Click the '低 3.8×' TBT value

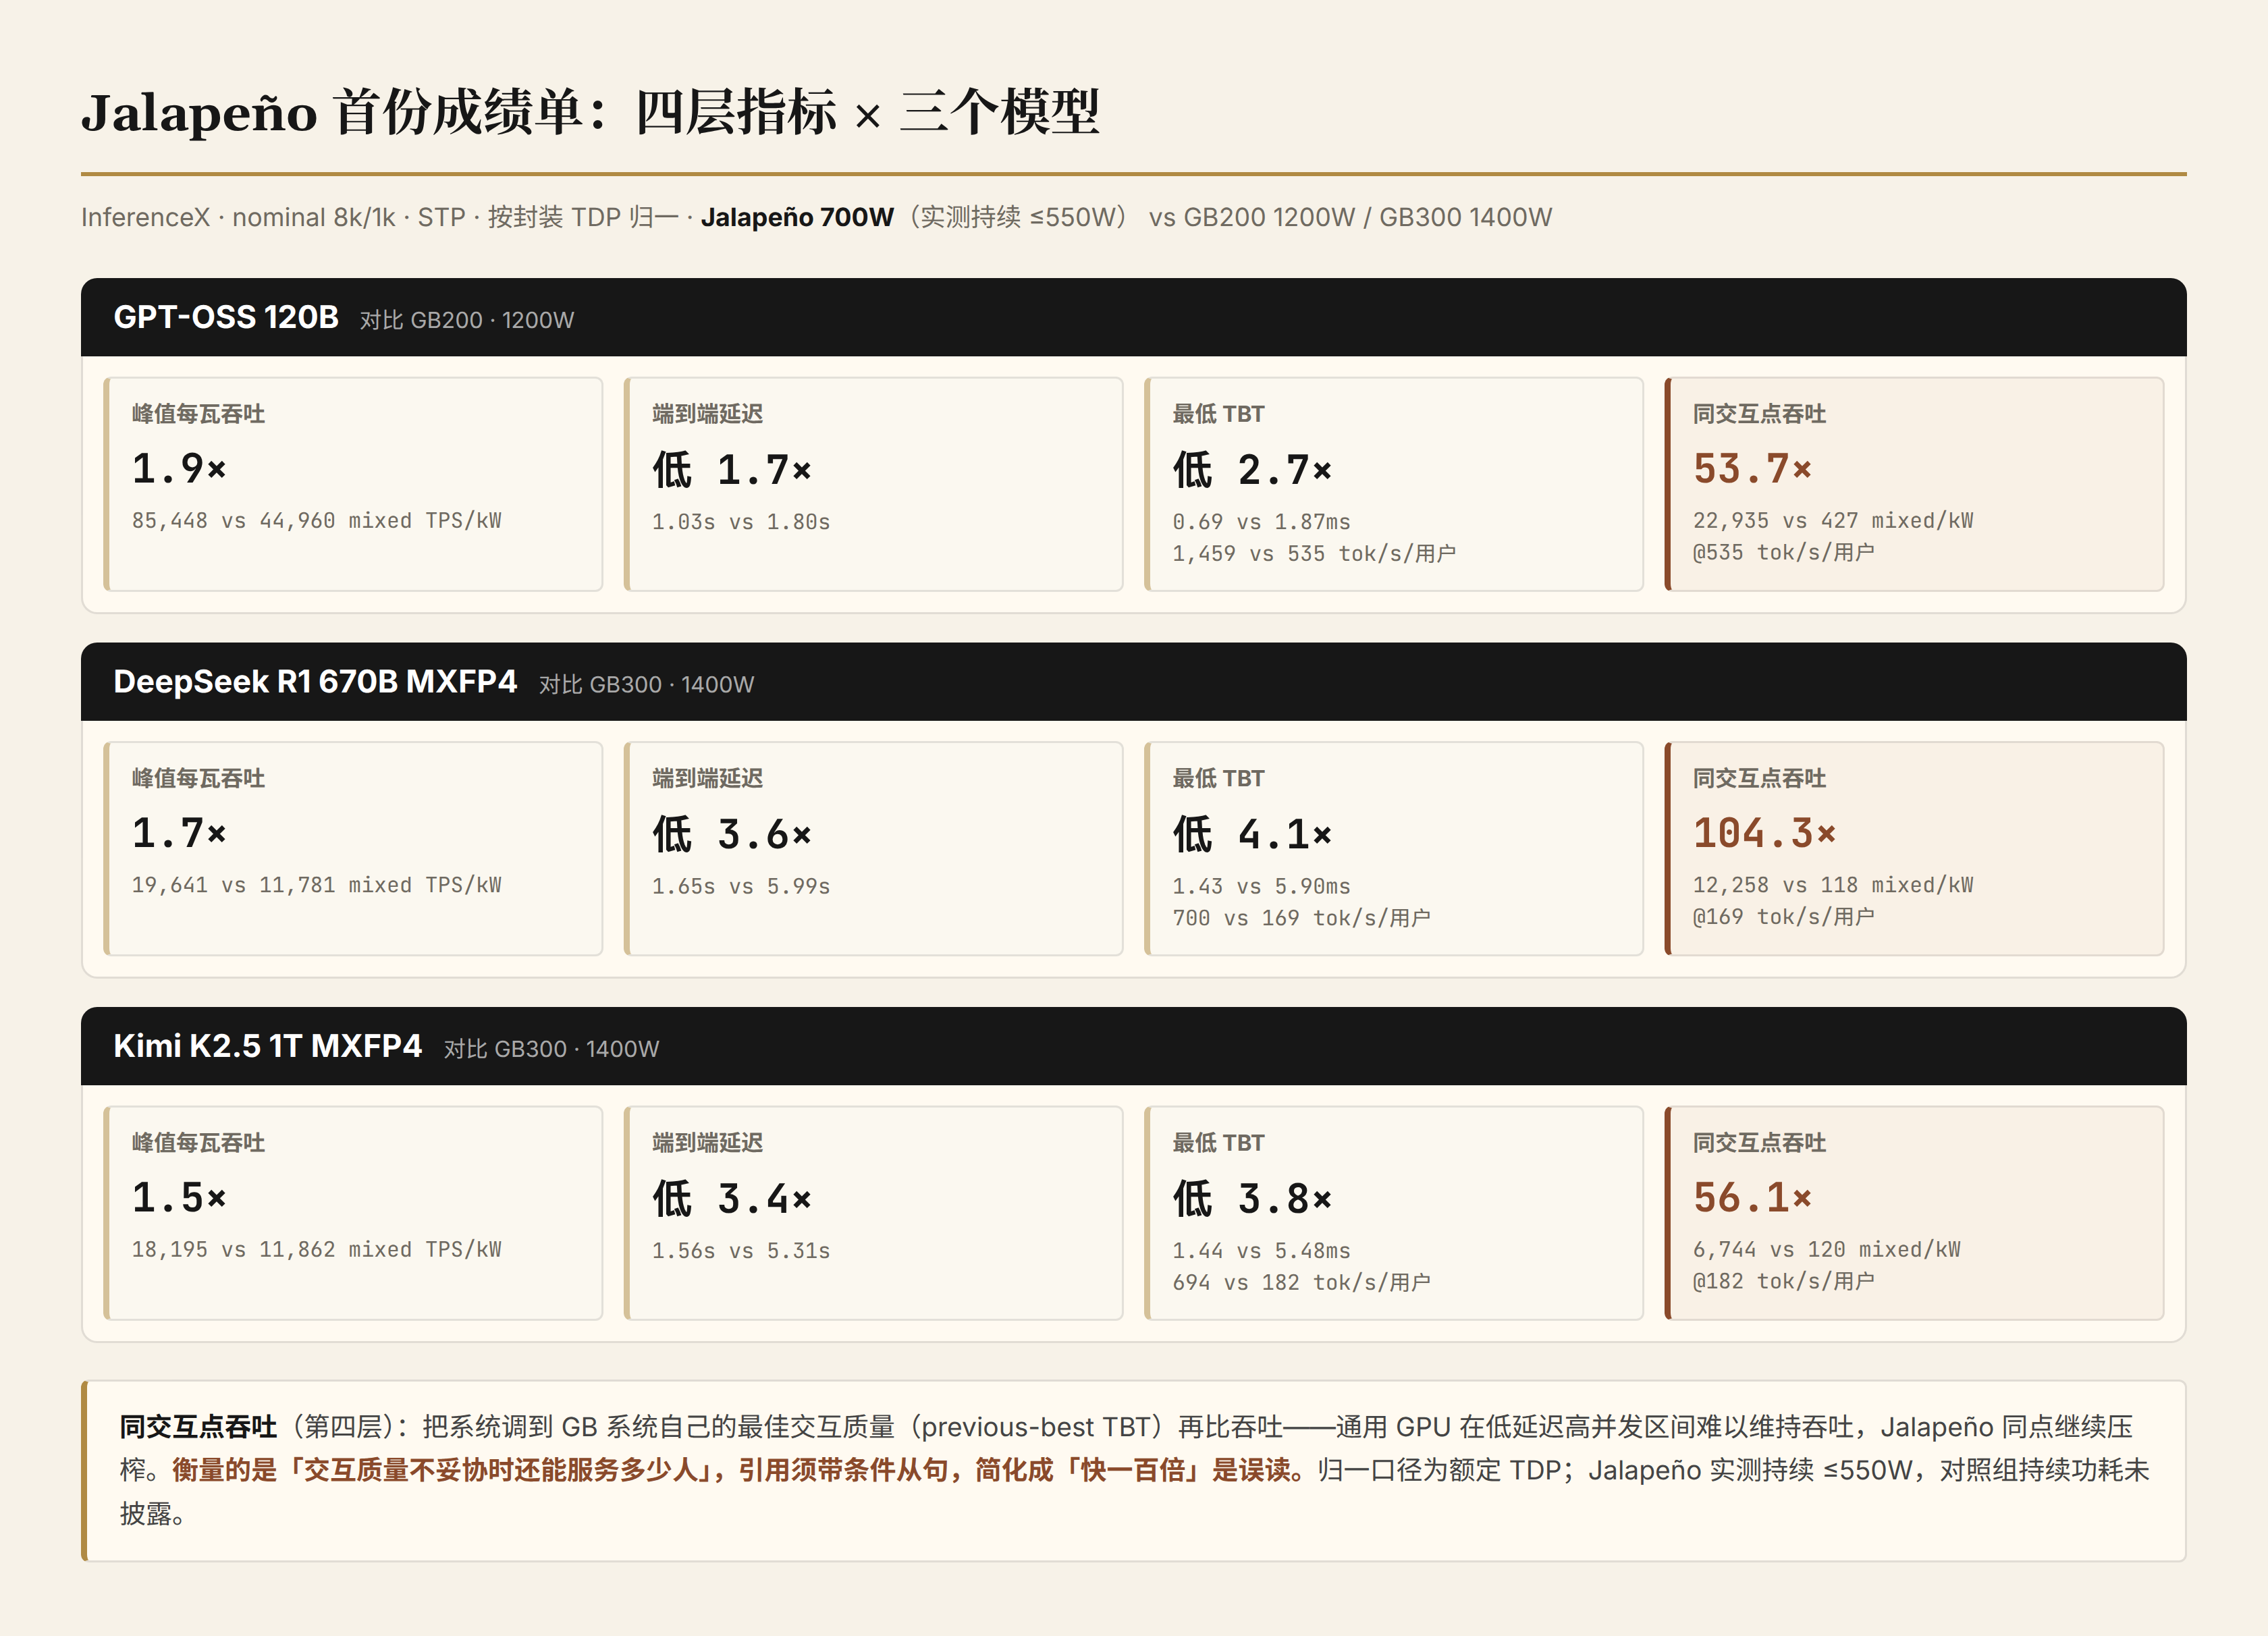[x=1252, y=1198]
